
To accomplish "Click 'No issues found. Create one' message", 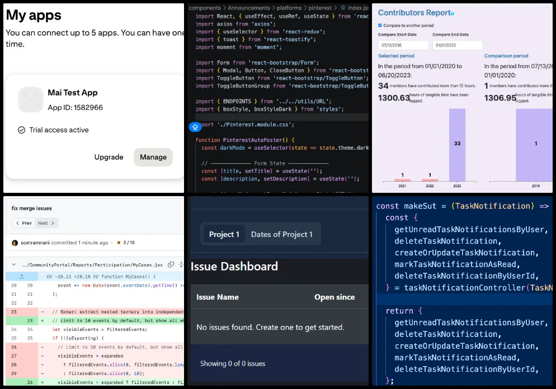I will tap(270, 327).
